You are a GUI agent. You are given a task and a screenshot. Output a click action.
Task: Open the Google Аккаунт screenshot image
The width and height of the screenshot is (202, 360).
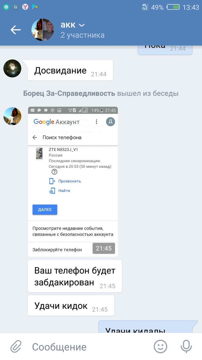point(73,181)
